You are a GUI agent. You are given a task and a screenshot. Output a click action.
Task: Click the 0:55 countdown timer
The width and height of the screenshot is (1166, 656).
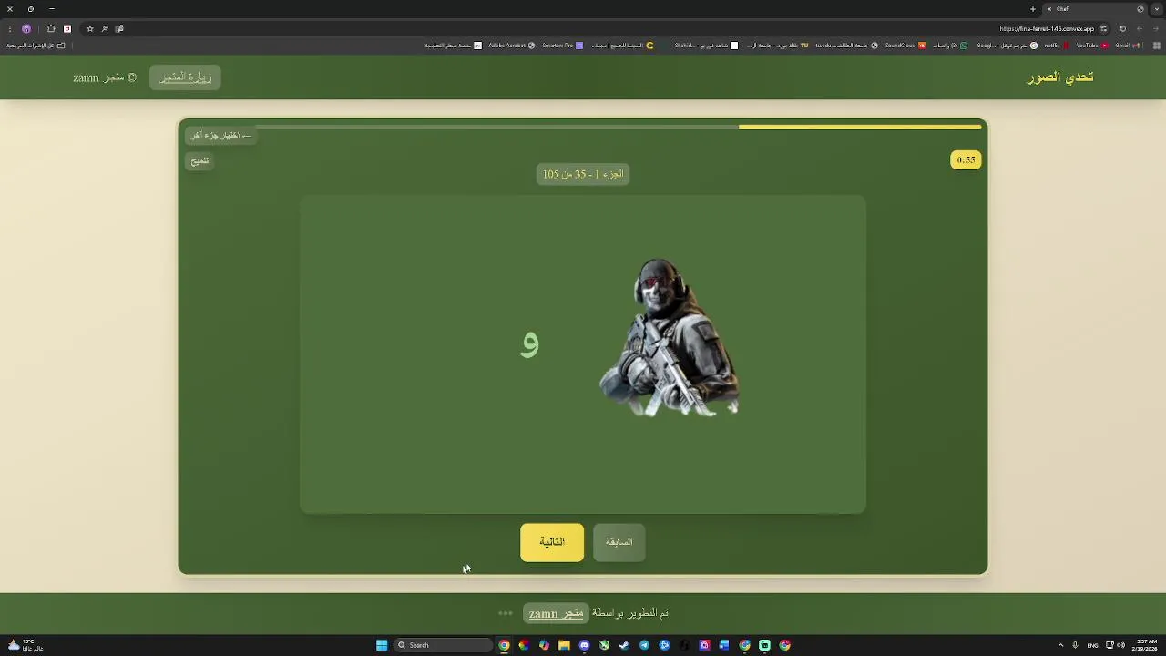(x=966, y=160)
